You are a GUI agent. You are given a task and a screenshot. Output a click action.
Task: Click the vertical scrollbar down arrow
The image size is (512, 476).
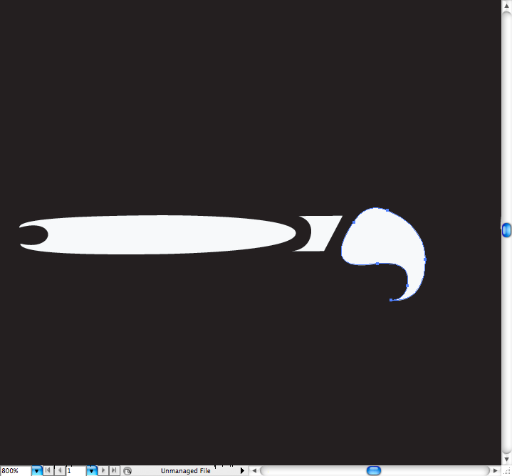506,460
